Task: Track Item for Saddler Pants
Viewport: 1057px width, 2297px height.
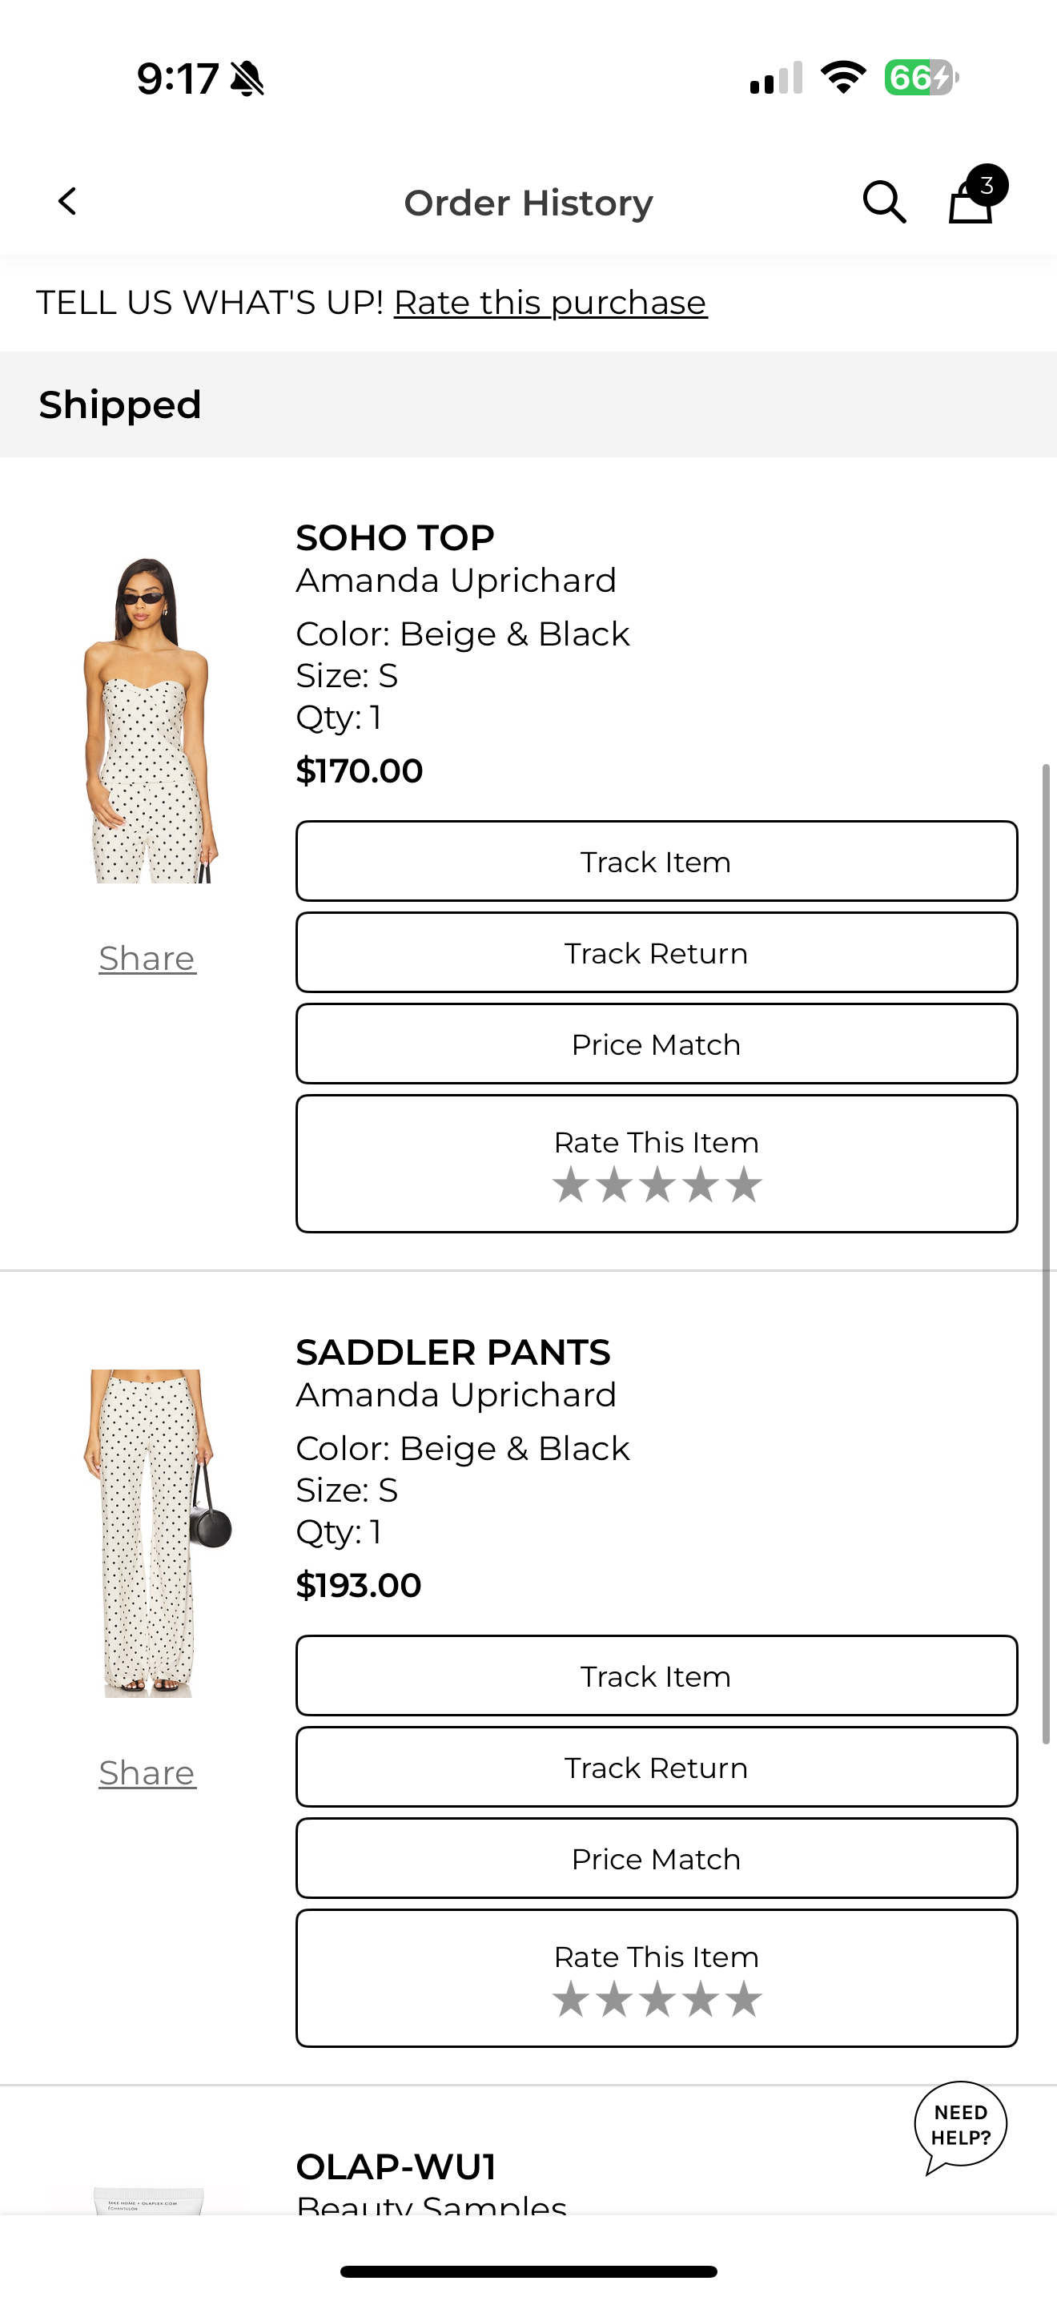Action: [x=657, y=1675]
